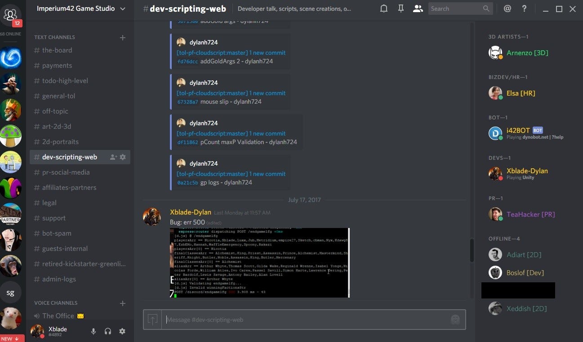Open the pr-social-media channel
583x342 pixels.
[x=80, y=172]
